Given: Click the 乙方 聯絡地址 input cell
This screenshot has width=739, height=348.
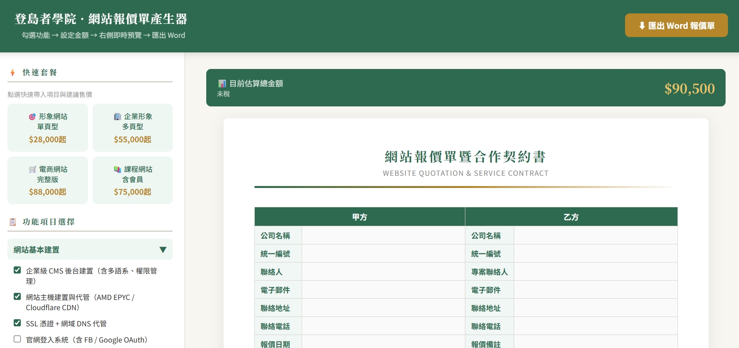Looking at the screenshot, I should 595,308.
